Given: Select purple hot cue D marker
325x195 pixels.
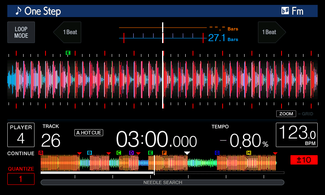Looking at the screenshot, I should tap(131, 153).
